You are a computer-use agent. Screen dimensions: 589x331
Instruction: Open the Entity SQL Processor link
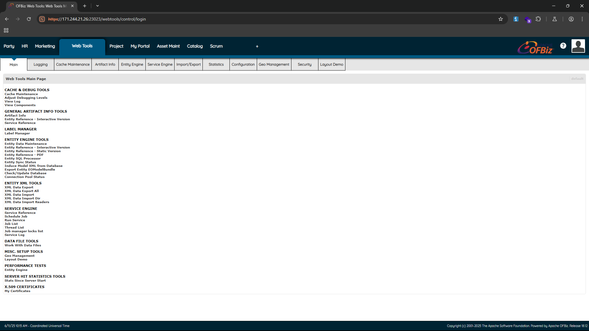point(22,159)
